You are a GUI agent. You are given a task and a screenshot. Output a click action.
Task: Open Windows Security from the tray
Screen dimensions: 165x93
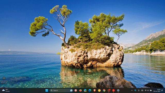tap(135, 90)
